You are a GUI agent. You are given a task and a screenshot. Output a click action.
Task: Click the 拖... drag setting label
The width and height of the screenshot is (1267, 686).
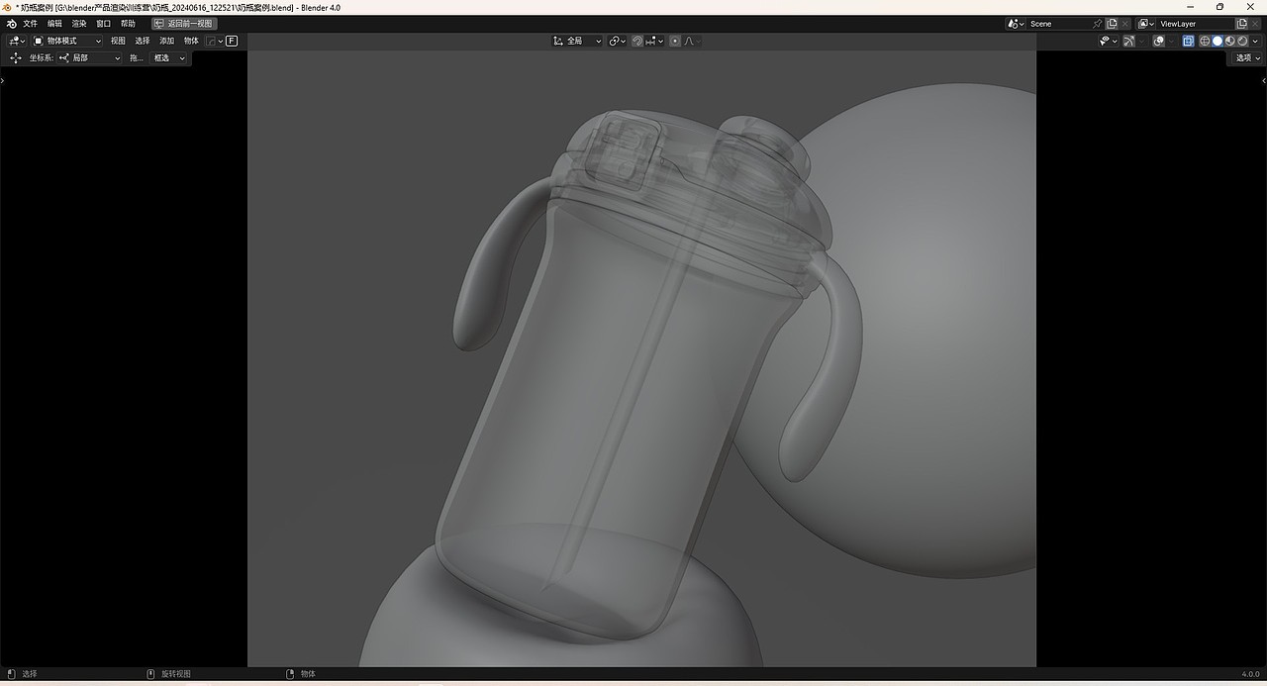coord(137,58)
